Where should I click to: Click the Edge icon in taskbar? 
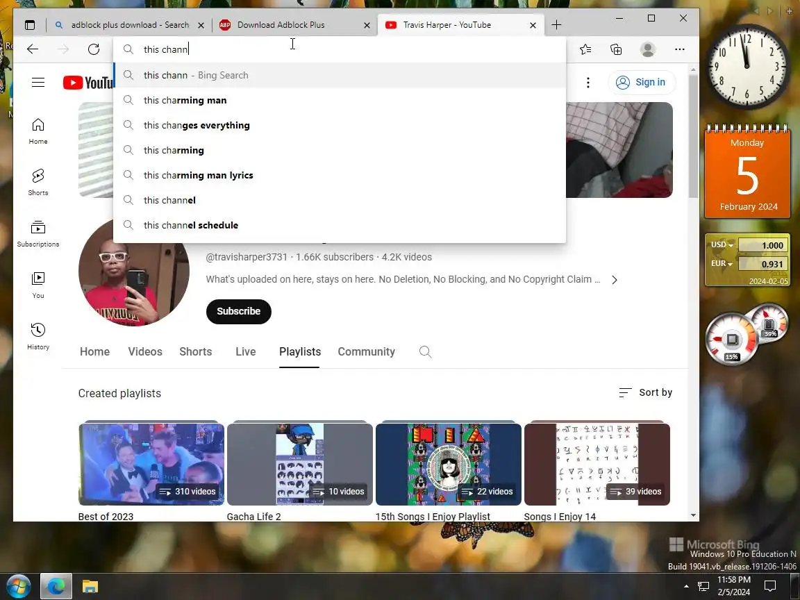click(x=56, y=586)
